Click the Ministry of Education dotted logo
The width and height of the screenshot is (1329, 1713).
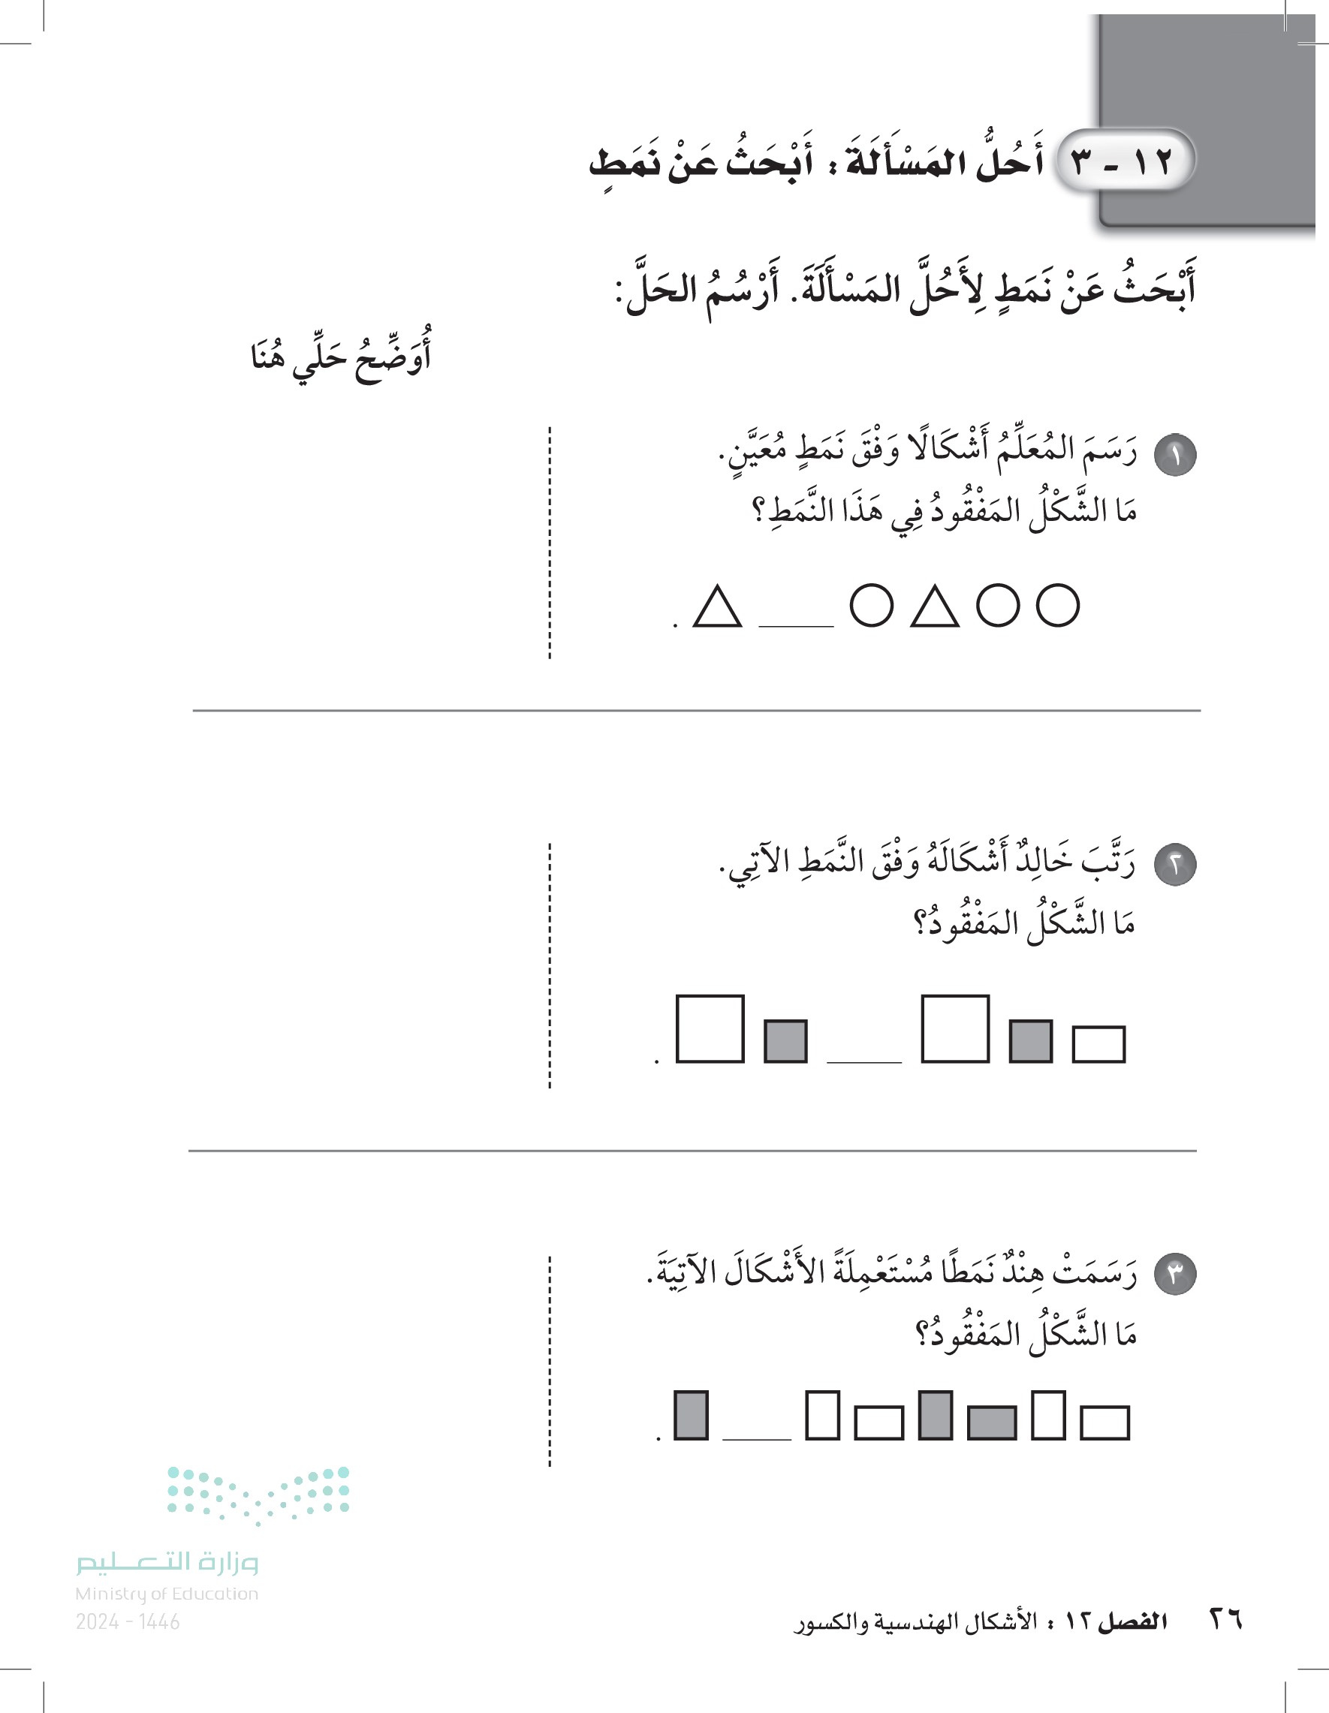258,1495
